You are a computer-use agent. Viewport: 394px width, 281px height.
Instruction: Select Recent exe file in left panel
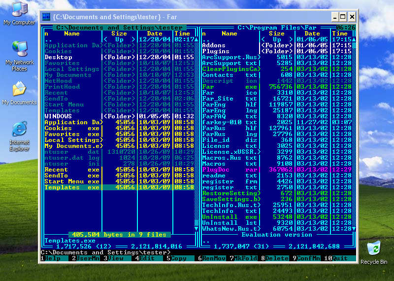pos(119,170)
